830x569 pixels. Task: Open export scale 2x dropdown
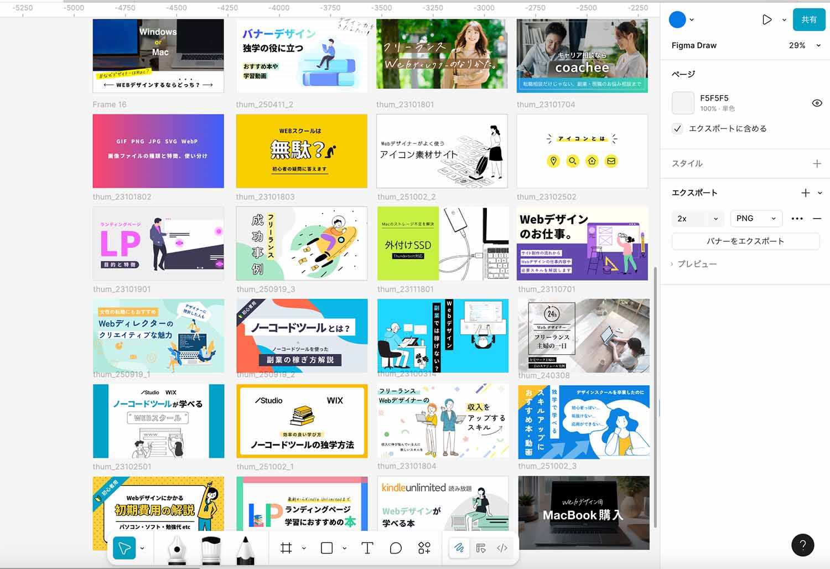(x=697, y=219)
